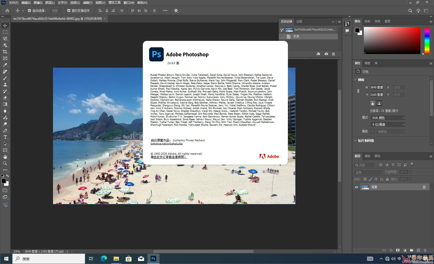Create new group folder icon in Layers
This screenshot has width=434, height=264.
click(x=412, y=250)
